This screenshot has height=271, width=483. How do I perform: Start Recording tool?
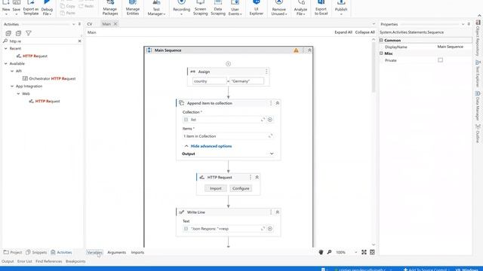click(181, 8)
